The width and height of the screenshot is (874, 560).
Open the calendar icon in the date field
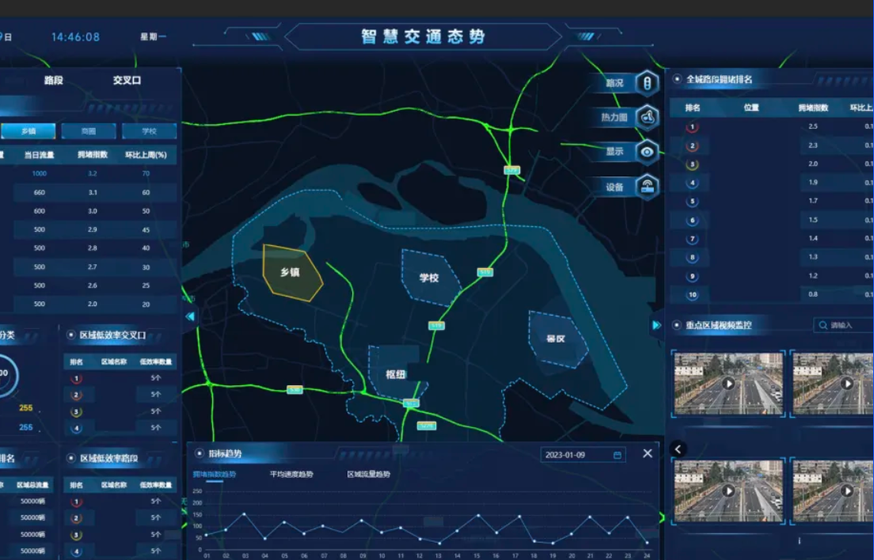617,455
